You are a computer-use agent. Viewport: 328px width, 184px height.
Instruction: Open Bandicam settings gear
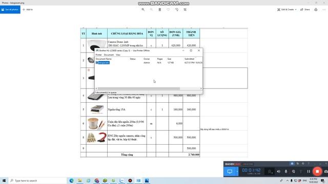pyautogui.click(x=303, y=164)
